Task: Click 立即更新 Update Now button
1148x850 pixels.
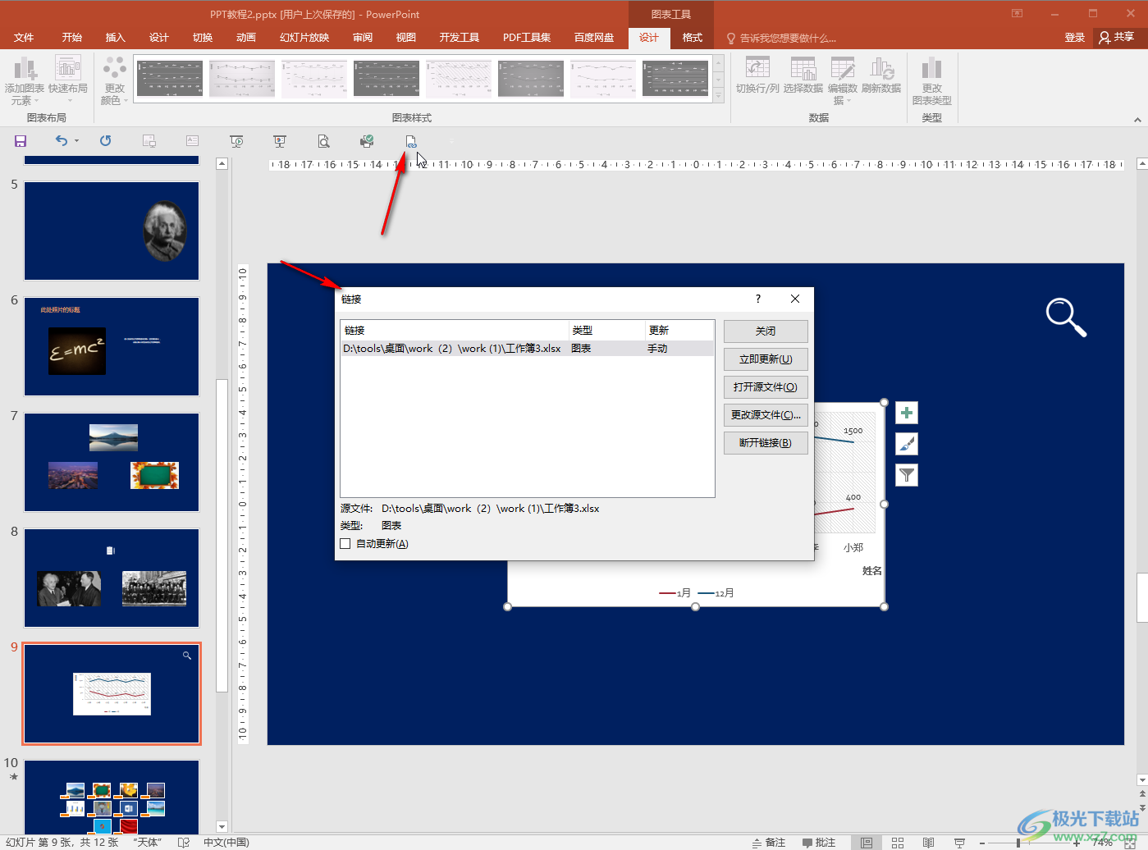Action: [766, 359]
